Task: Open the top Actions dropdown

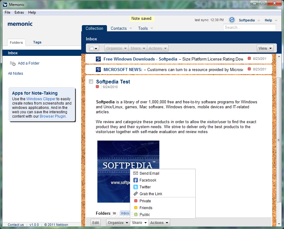Action: pos(158,48)
